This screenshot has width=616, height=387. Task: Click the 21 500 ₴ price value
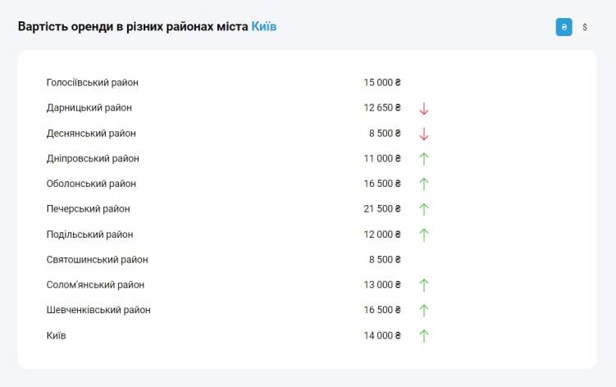click(x=382, y=209)
